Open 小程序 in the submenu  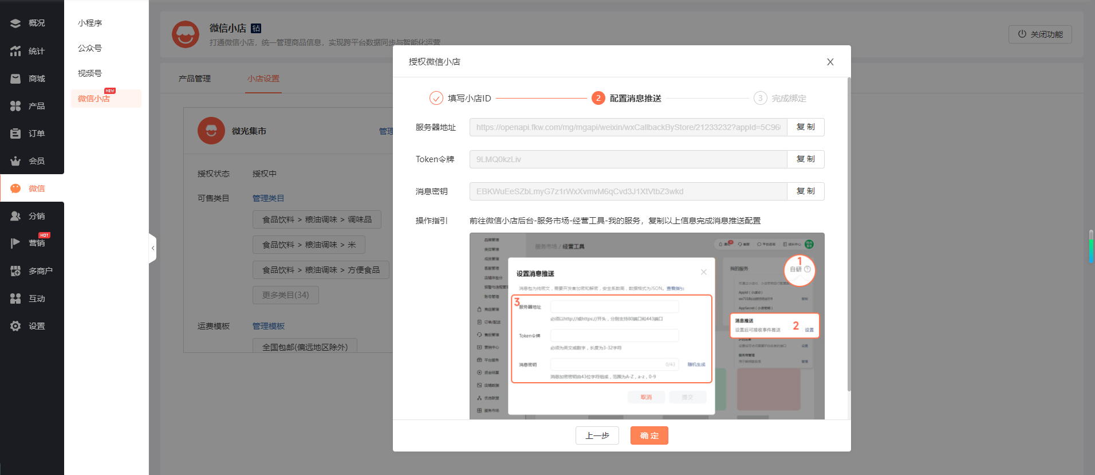coord(90,23)
